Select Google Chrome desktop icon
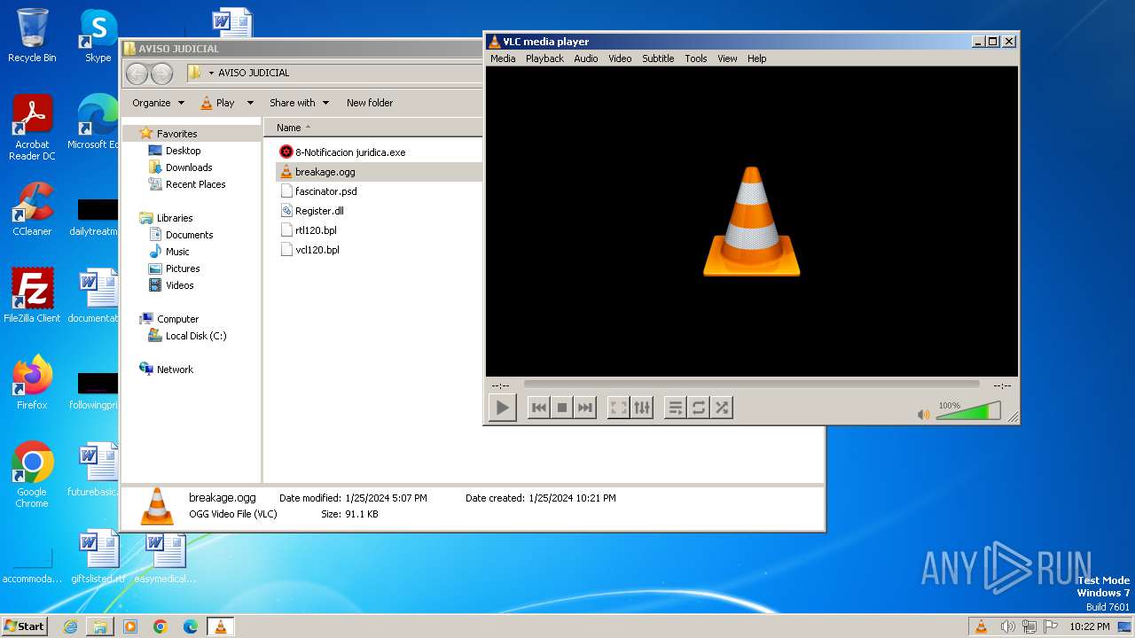 coord(32,474)
